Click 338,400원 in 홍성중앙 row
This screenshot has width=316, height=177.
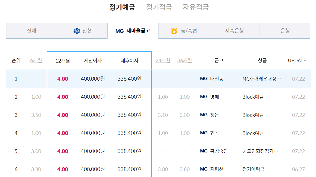129,151
